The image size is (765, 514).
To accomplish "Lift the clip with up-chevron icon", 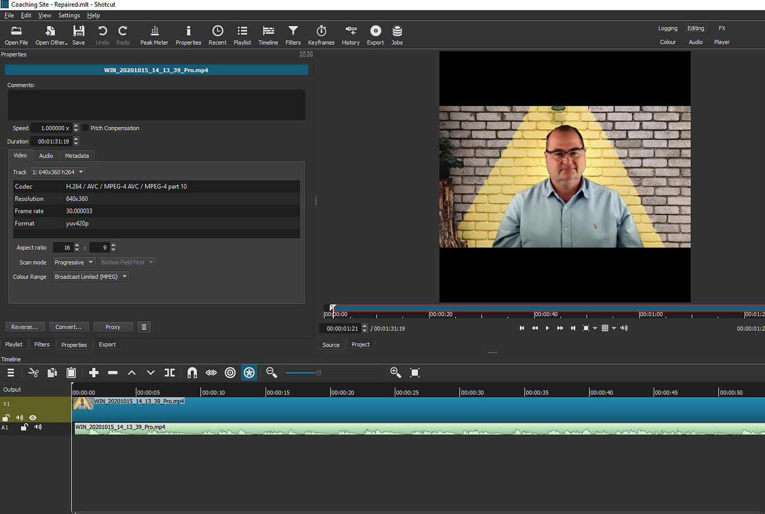I will click(132, 373).
